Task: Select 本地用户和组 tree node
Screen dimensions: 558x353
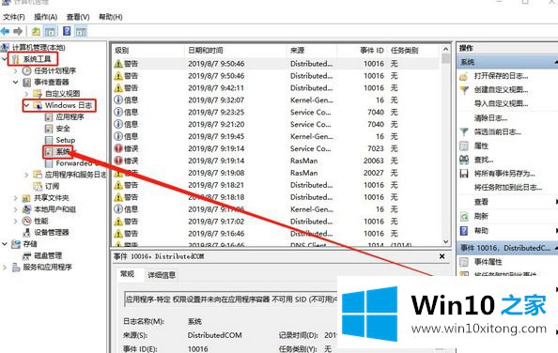Action: click(54, 209)
